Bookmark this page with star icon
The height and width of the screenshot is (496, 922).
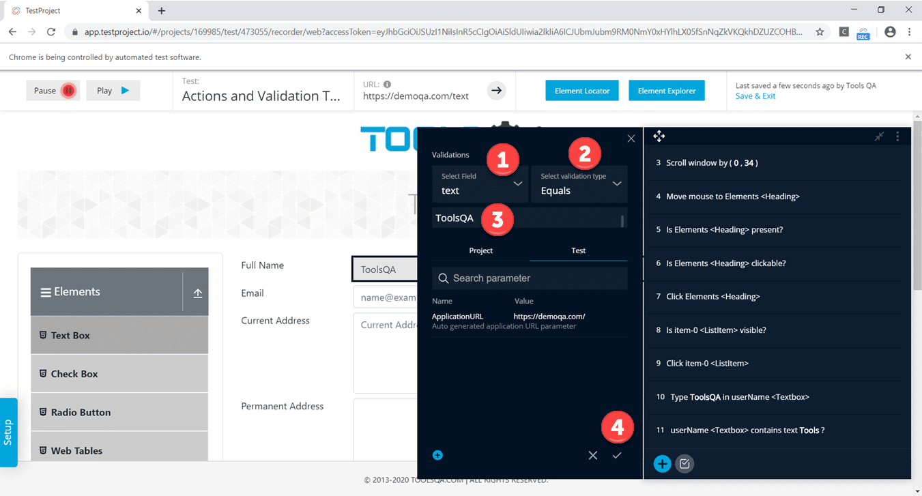point(820,32)
